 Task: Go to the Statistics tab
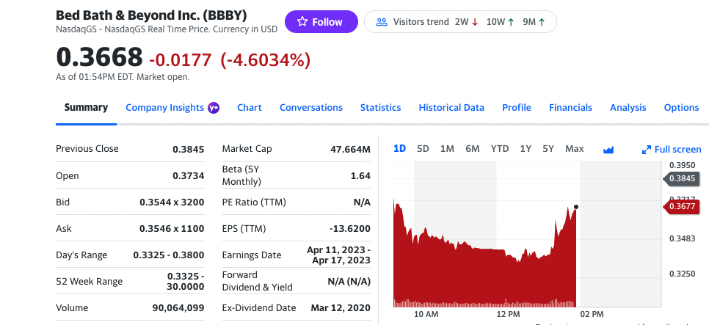point(380,108)
